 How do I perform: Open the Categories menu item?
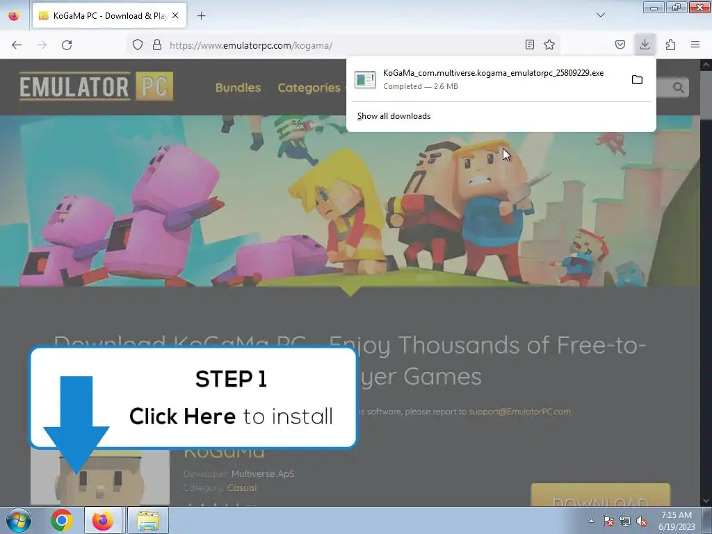(309, 88)
